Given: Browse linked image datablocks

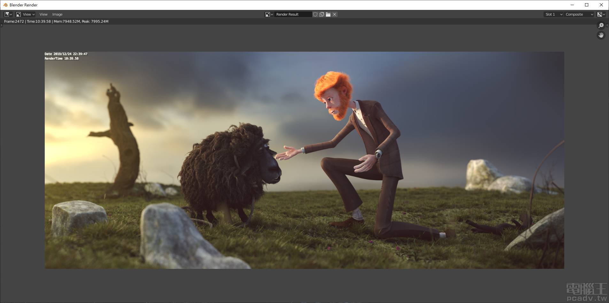Looking at the screenshot, I should coord(269,14).
